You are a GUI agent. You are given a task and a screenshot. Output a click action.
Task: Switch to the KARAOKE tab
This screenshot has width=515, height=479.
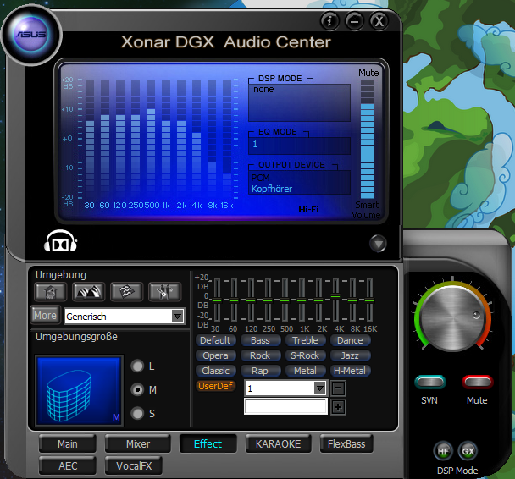278,444
